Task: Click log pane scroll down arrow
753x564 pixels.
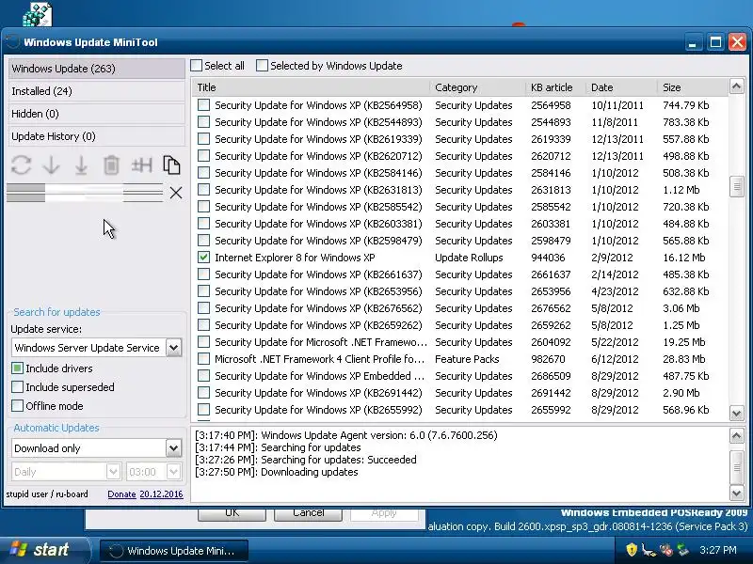Action: tap(736, 492)
